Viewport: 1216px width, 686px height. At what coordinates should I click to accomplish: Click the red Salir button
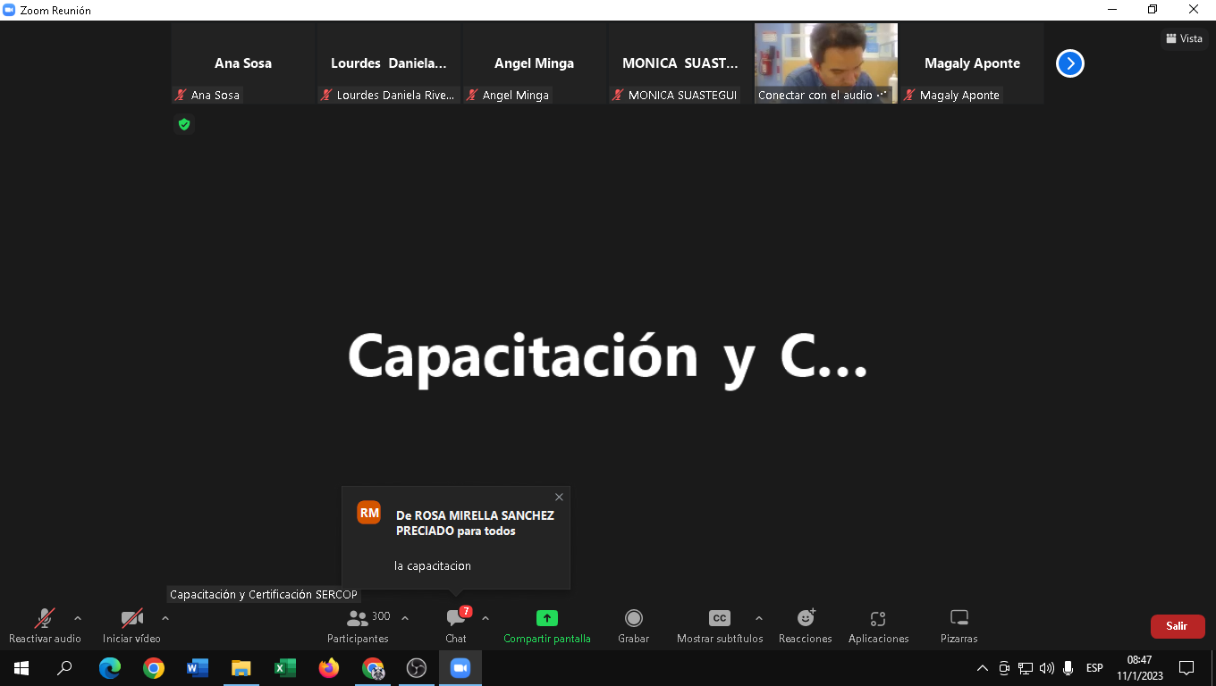[1177, 626]
